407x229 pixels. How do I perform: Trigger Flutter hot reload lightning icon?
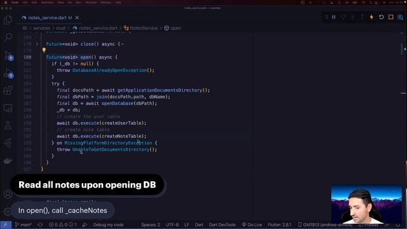[371, 17]
